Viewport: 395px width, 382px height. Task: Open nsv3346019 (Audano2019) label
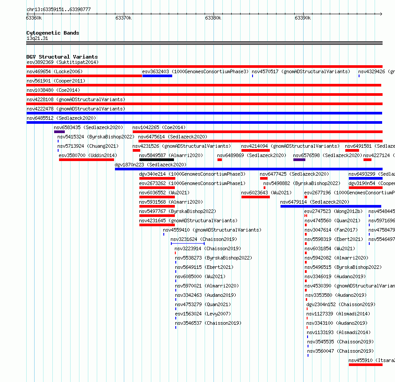point(335,276)
